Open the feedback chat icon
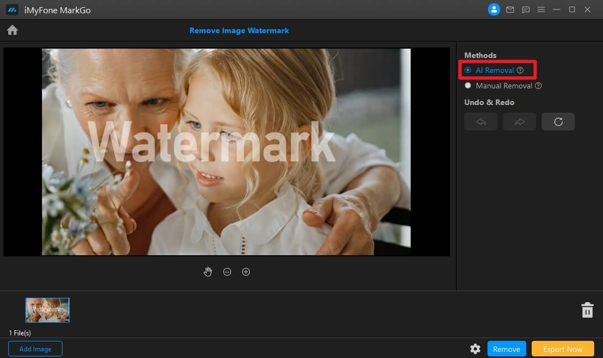The height and width of the screenshot is (358, 603). (x=526, y=9)
